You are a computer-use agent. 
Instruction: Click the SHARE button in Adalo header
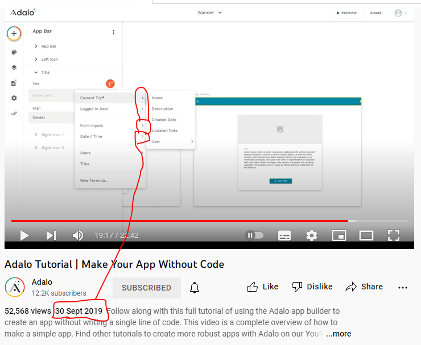(x=376, y=13)
